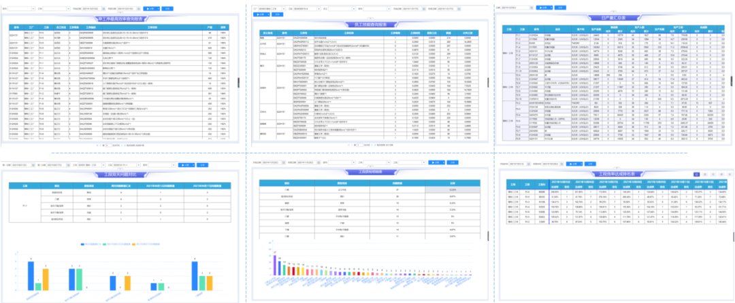Toggle the blue series in the bar chart legend
The image size is (735, 303).
pos(81,243)
